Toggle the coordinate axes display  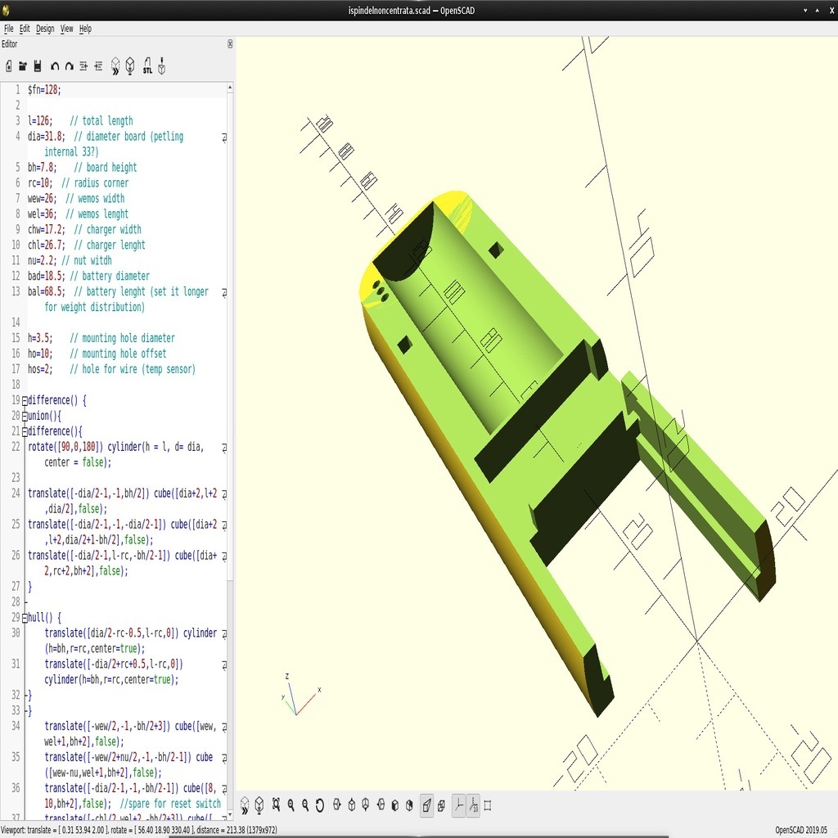pyautogui.click(x=457, y=805)
